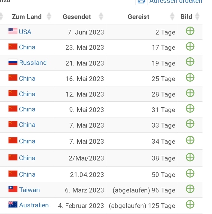Click the Adressen drucken link
The width and height of the screenshot is (212, 214).
176,2
